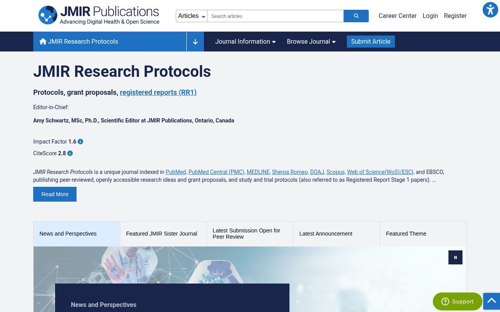Click the scroll-to-top arrow button
This screenshot has height=312, width=500.
[491, 301]
